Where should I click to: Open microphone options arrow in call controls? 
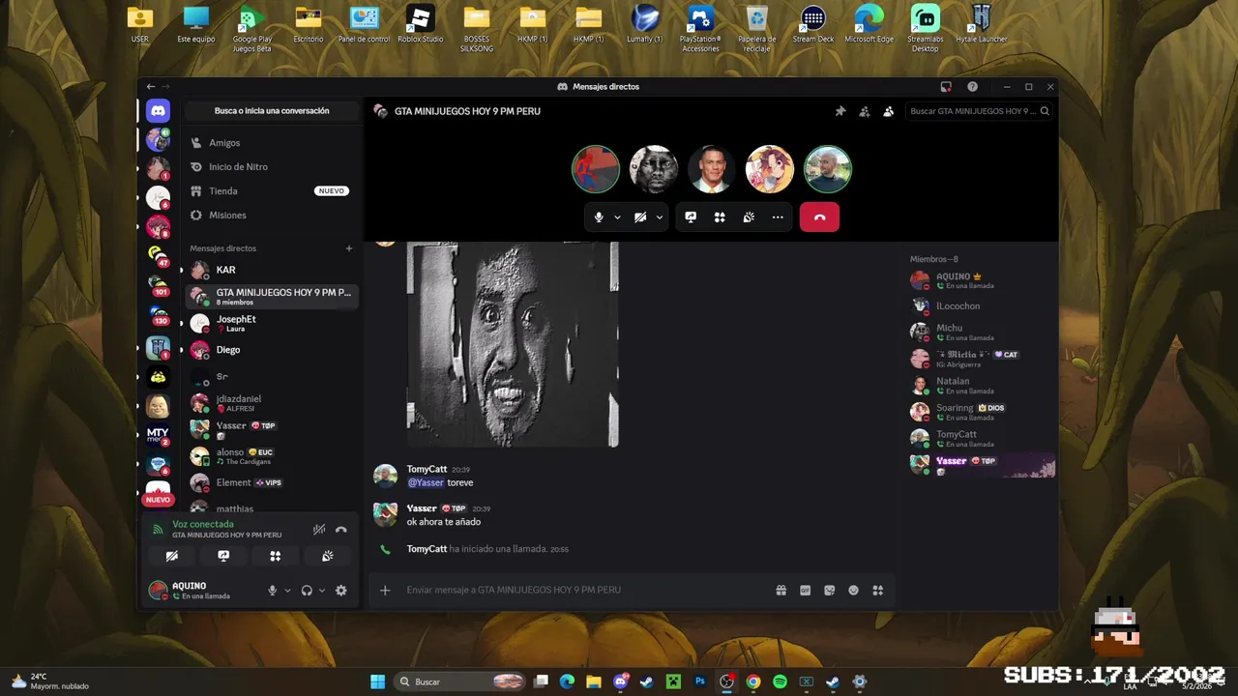617,217
